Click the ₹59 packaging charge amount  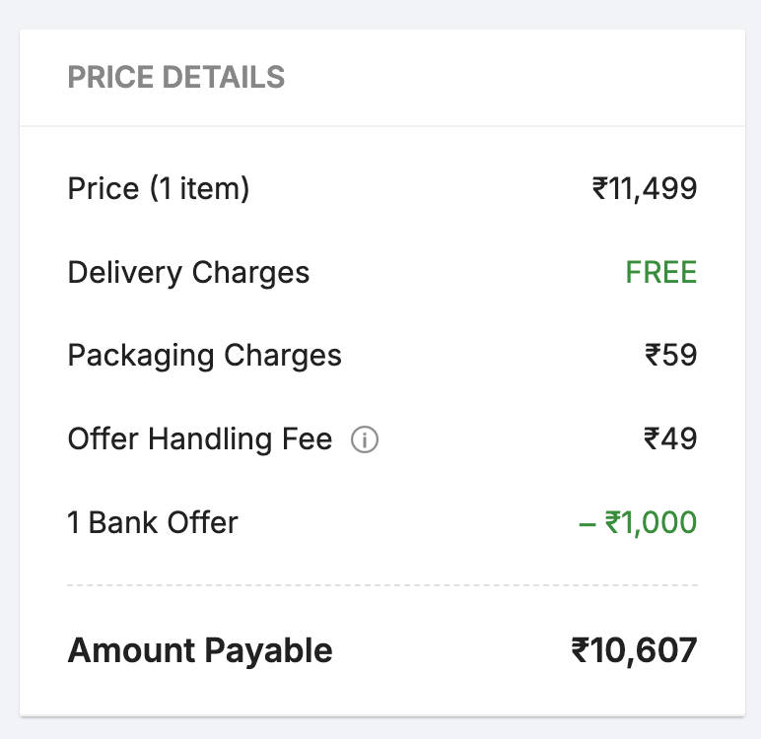670,355
